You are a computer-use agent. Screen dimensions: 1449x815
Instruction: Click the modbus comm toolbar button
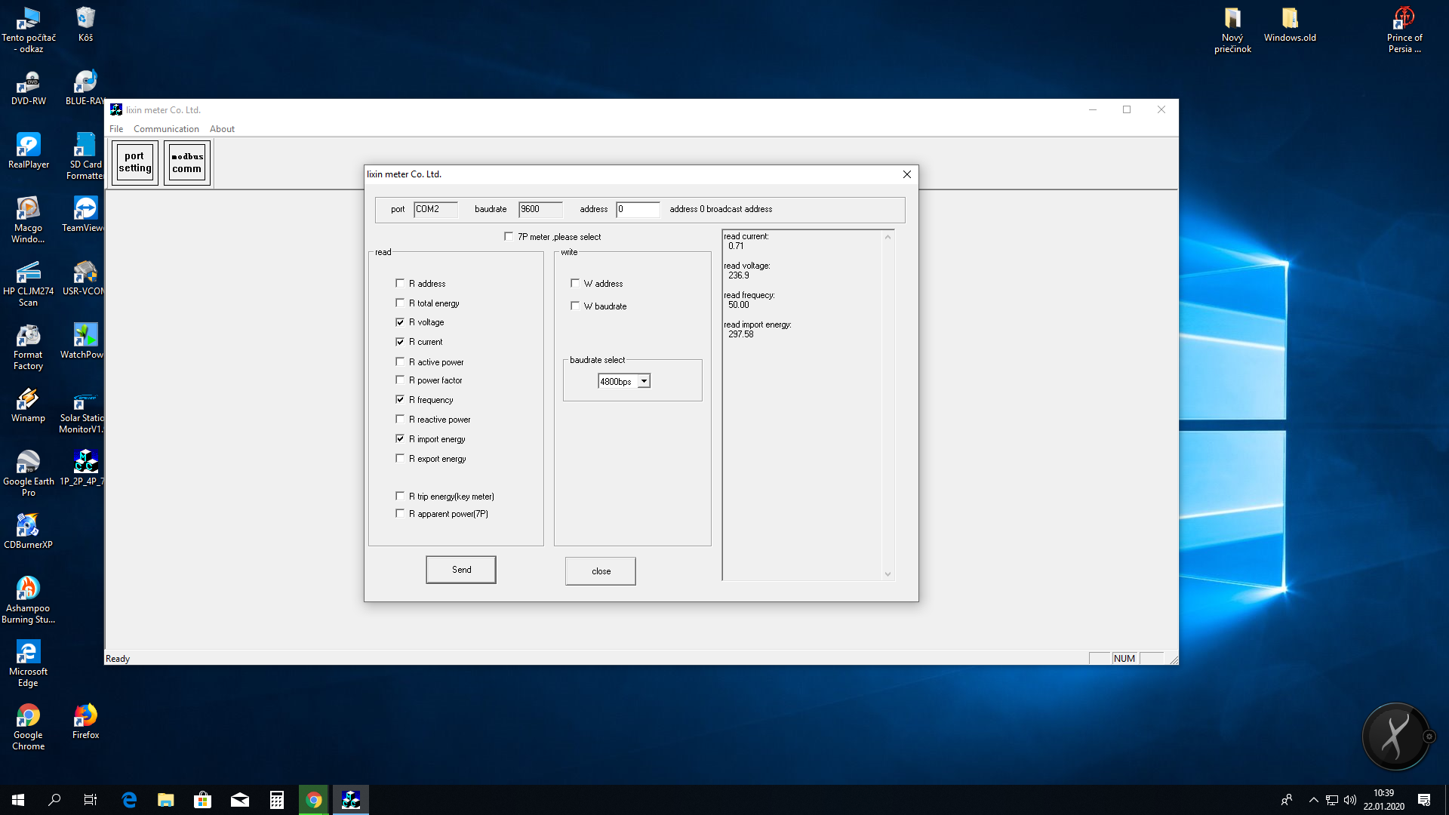(x=186, y=162)
